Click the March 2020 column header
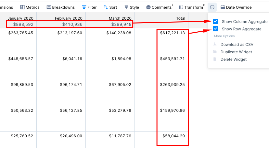Viewport: 269px width, 148px height. point(120,18)
